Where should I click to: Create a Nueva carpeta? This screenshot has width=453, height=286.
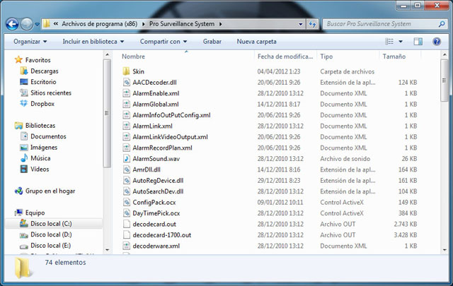[256, 42]
